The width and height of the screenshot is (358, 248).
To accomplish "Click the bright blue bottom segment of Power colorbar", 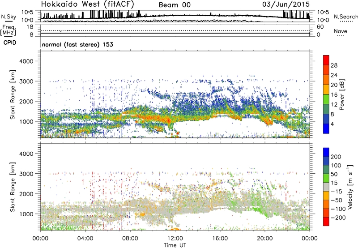I will [326, 128].
